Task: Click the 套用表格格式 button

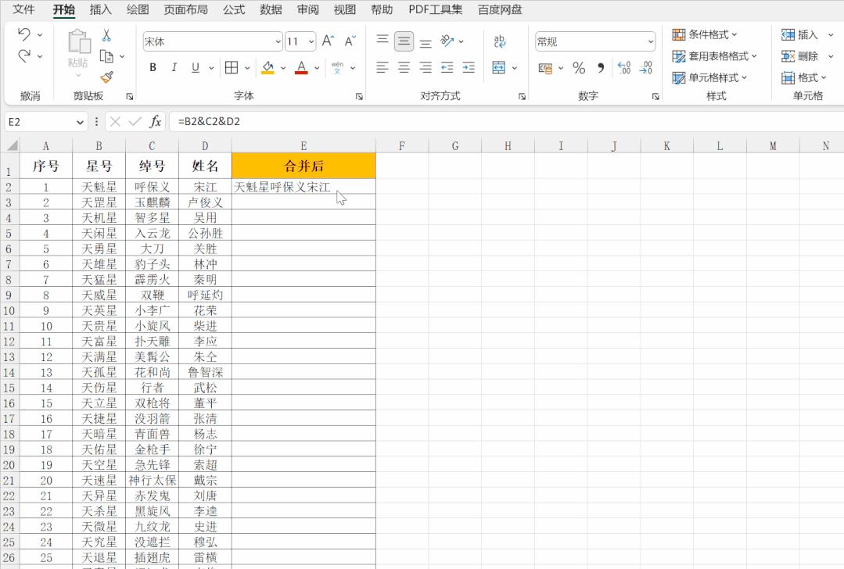Action: click(x=713, y=56)
